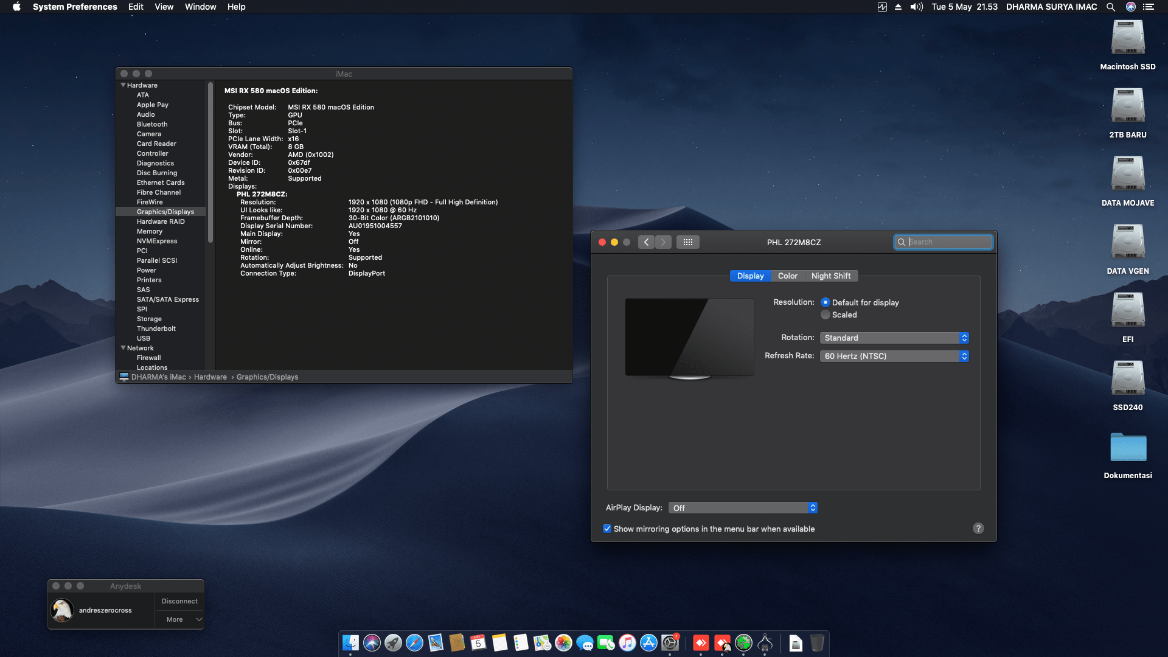Viewport: 1168px width, 657px height.
Task: Open the App Store icon in Dock
Action: (x=648, y=642)
